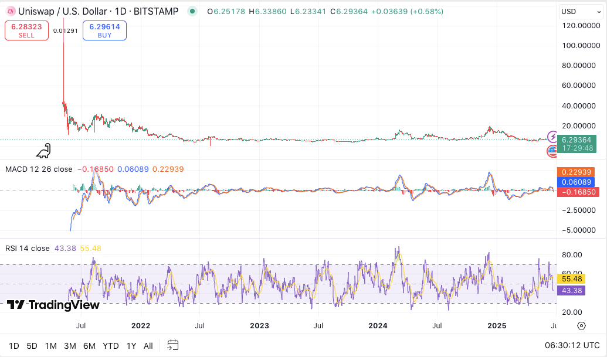Viewport: 607px width, 357px height.
Task: Select the 1D time range
Action: click(x=14, y=346)
